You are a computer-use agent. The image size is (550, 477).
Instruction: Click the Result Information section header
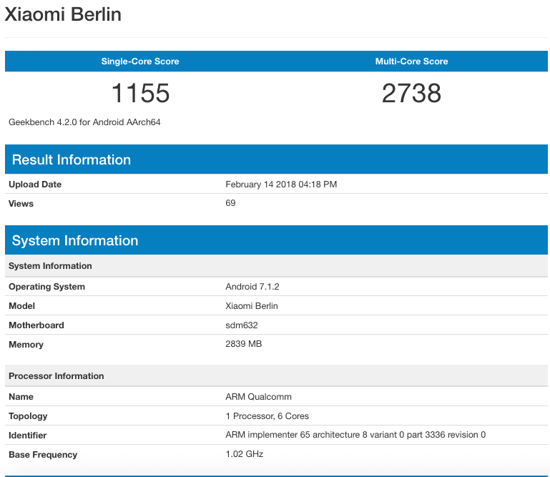coord(276,159)
